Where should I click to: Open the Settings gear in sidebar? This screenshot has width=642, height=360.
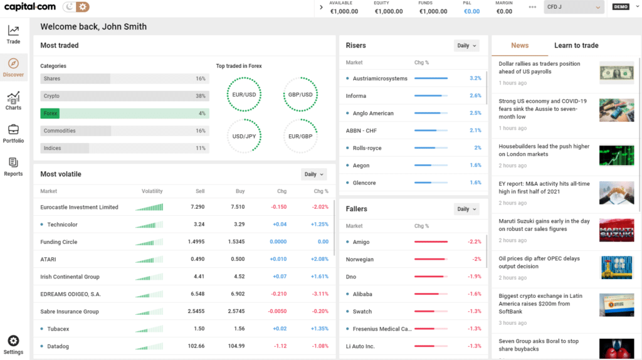click(x=13, y=343)
